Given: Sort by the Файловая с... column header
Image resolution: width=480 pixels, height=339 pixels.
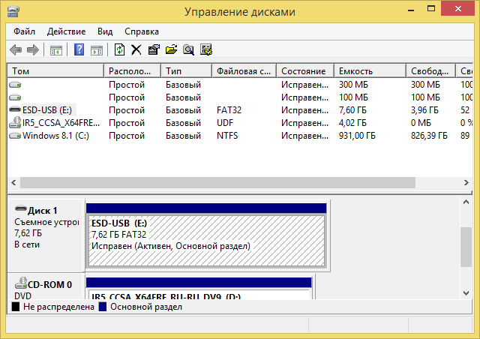Looking at the screenshot, I should click(x=244, y=71).
